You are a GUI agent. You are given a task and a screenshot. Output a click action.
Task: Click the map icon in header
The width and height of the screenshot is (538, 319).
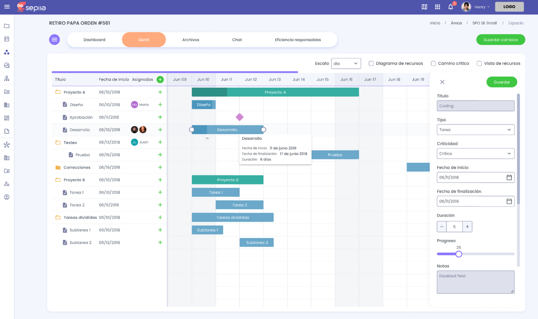[x=424, y=7]
